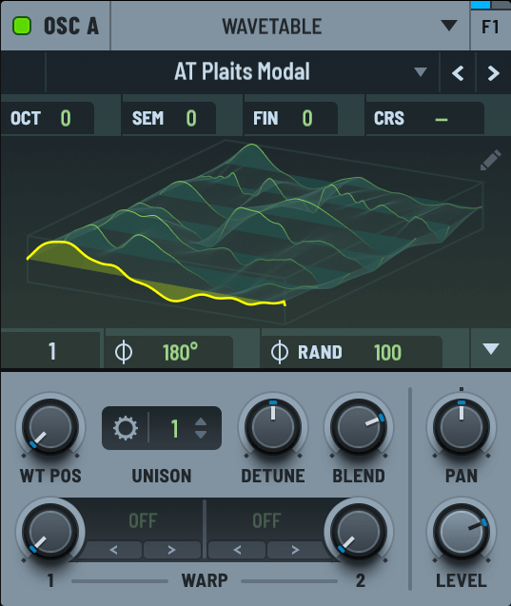Select next warp 2 mode arrow
511x606 pixels.
[295, 550]
